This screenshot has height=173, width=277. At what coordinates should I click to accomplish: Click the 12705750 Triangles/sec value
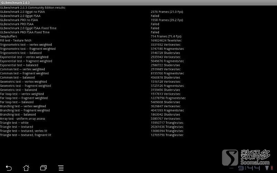(x=167, y=135)
